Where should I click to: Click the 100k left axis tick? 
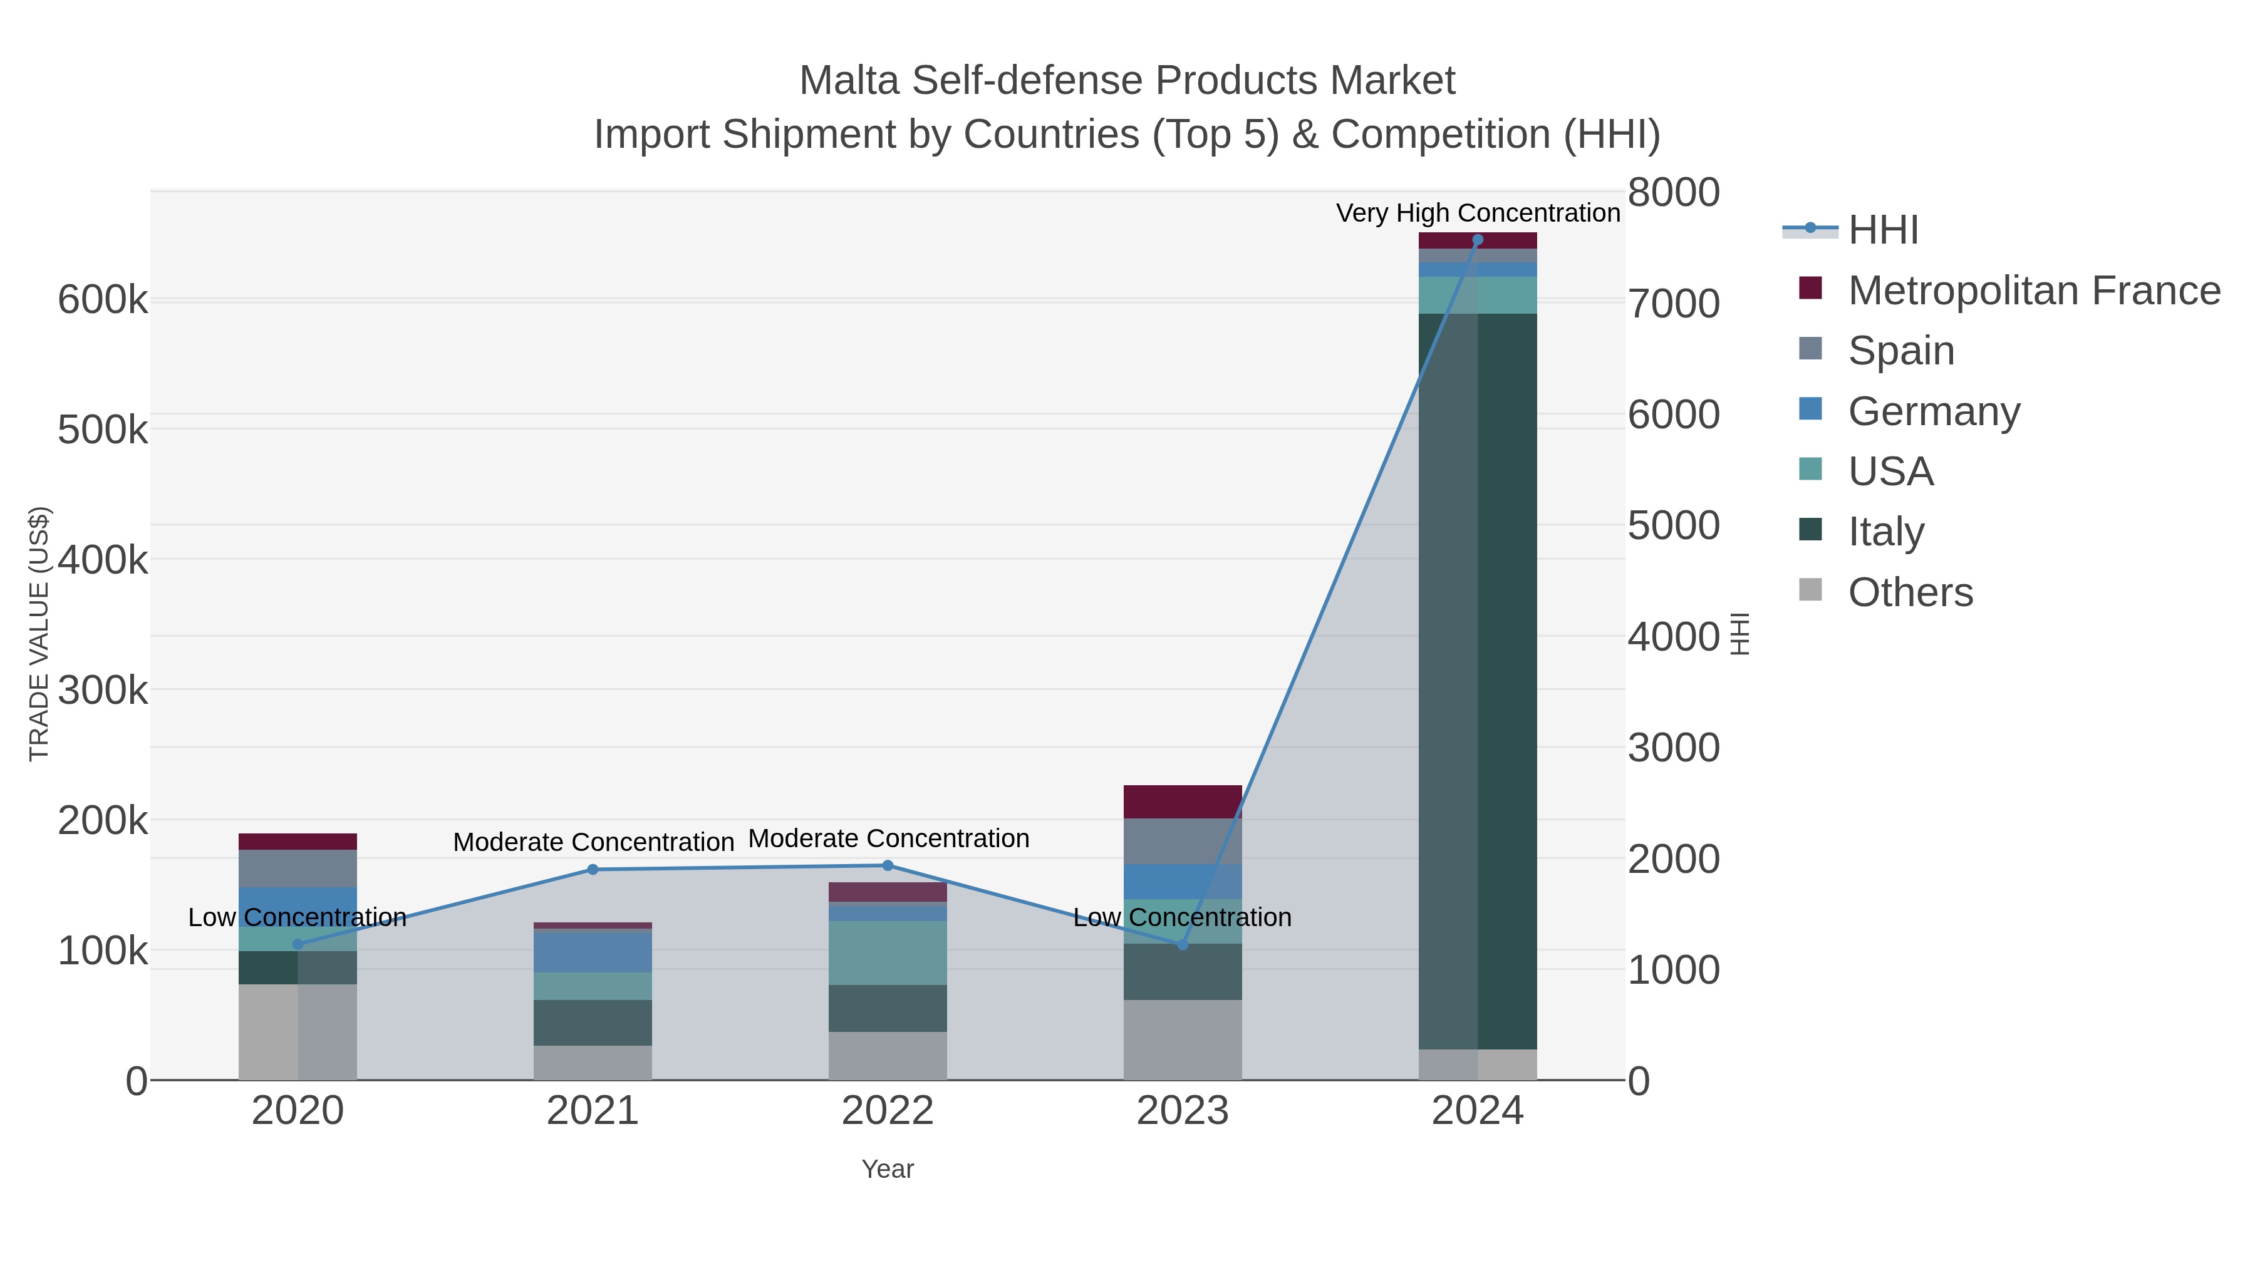coord(103,951)
